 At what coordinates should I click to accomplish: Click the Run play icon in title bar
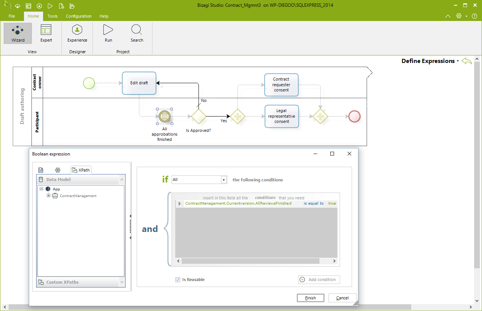[50, 6]
